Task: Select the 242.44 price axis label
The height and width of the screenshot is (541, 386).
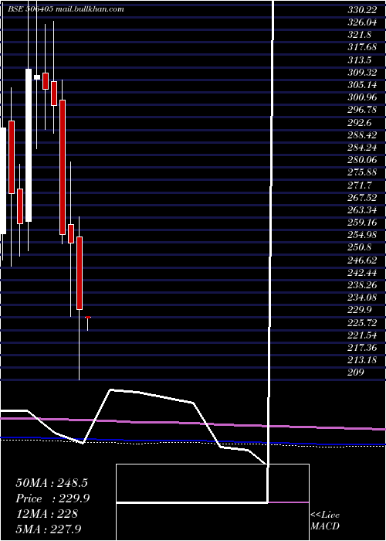Action: [x=362, y=273]
